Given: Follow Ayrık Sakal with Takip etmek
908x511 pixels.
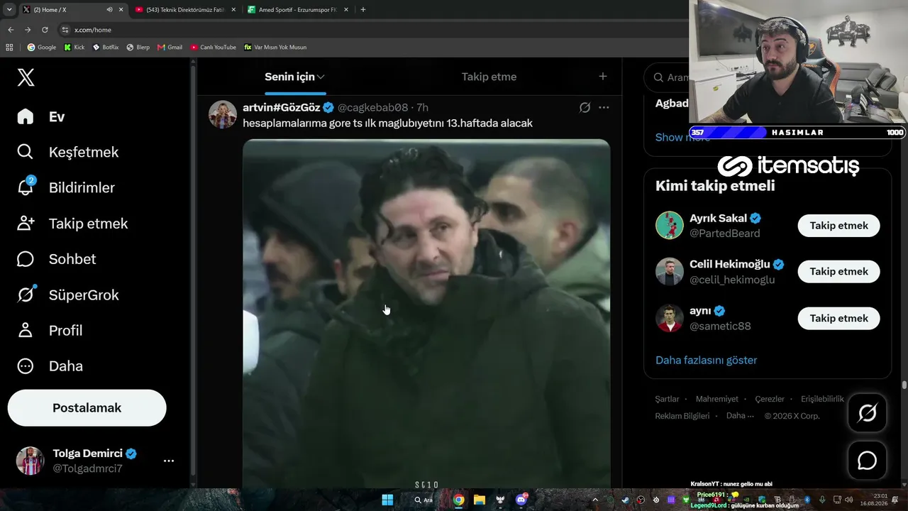Looking at the screenshot, I should point(838,226).
